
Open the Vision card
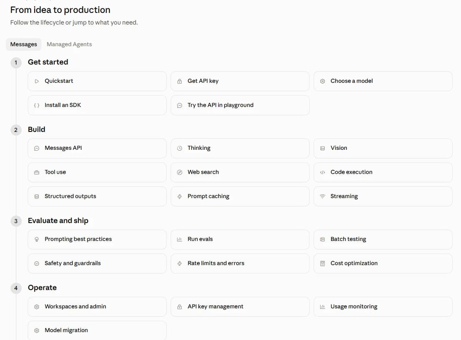tap(383, 149)
